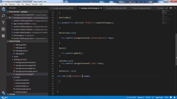Open product-details.page.scss in Open Editors
This screenshot has height=99, width=177.
pos(28,27)
